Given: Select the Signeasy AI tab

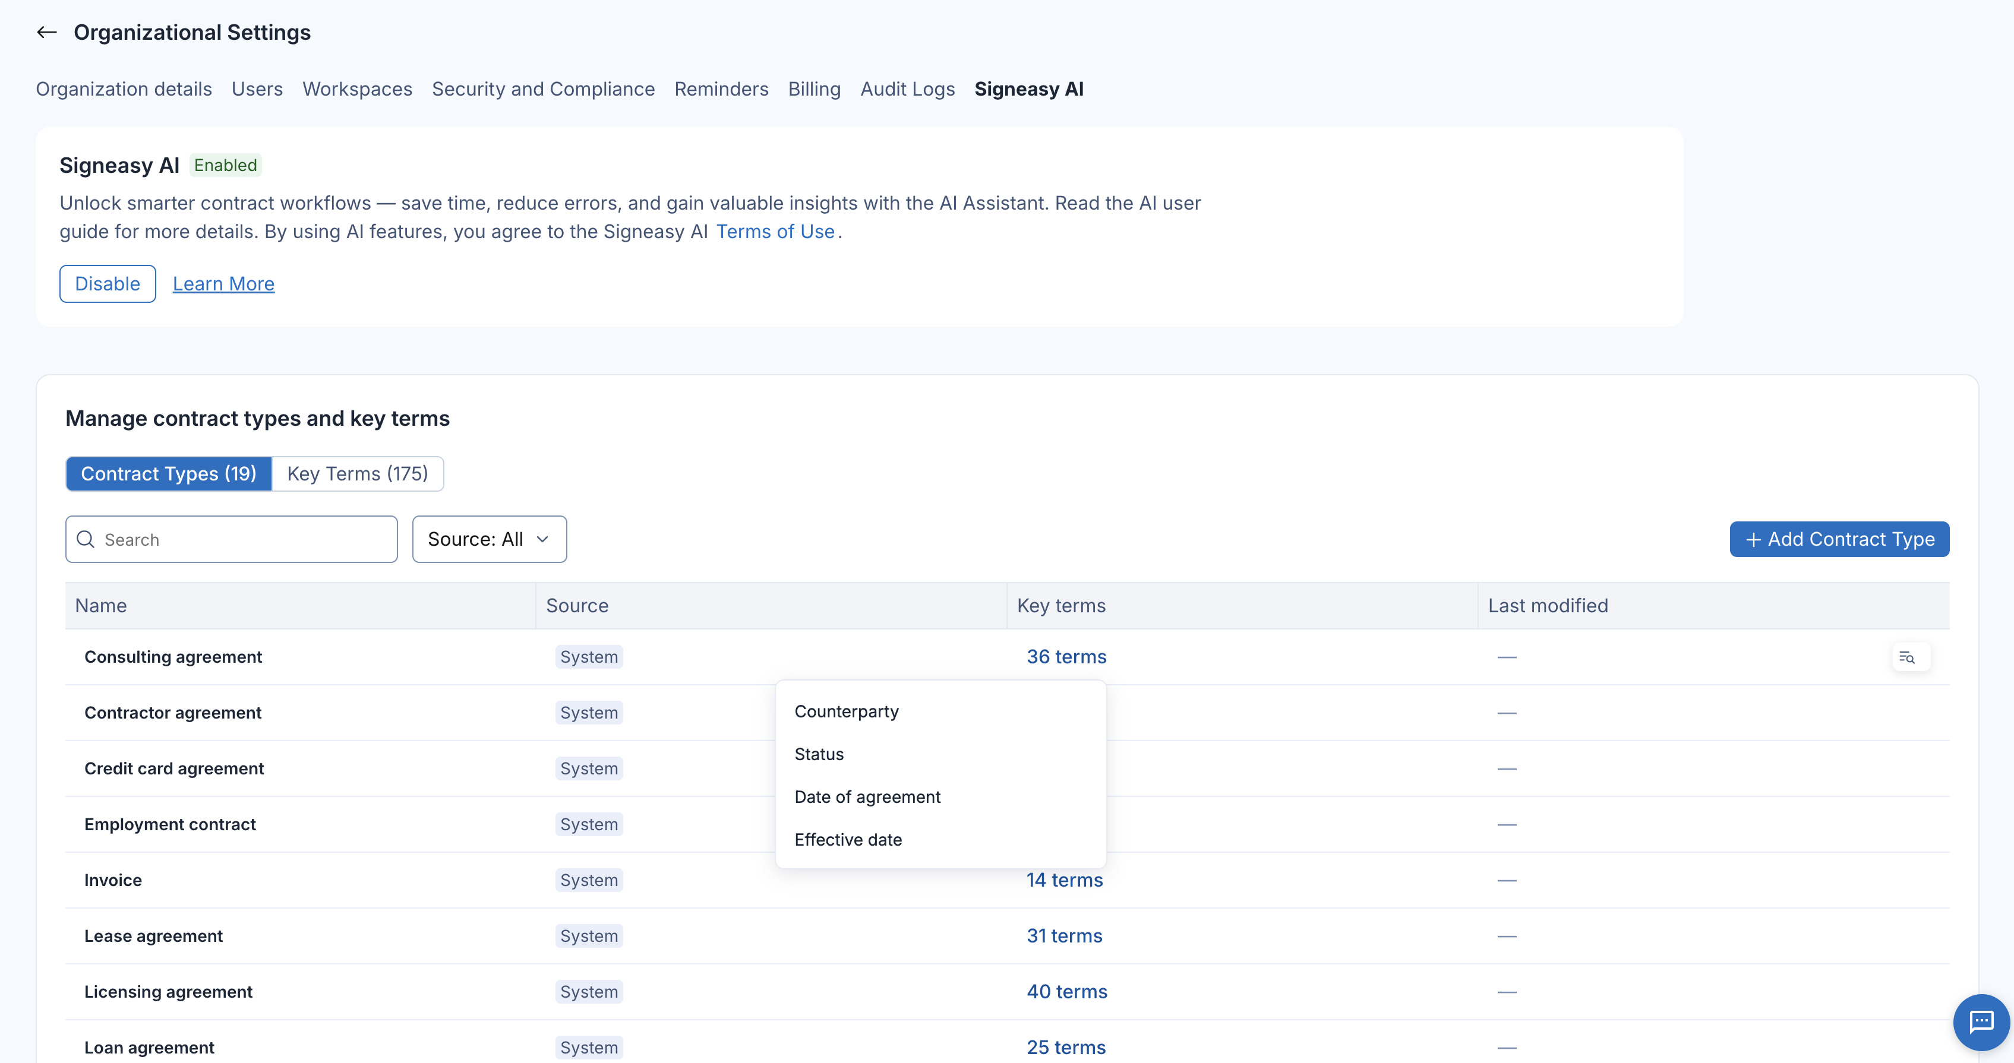Looking at the screenshot, I should 1029,89.
